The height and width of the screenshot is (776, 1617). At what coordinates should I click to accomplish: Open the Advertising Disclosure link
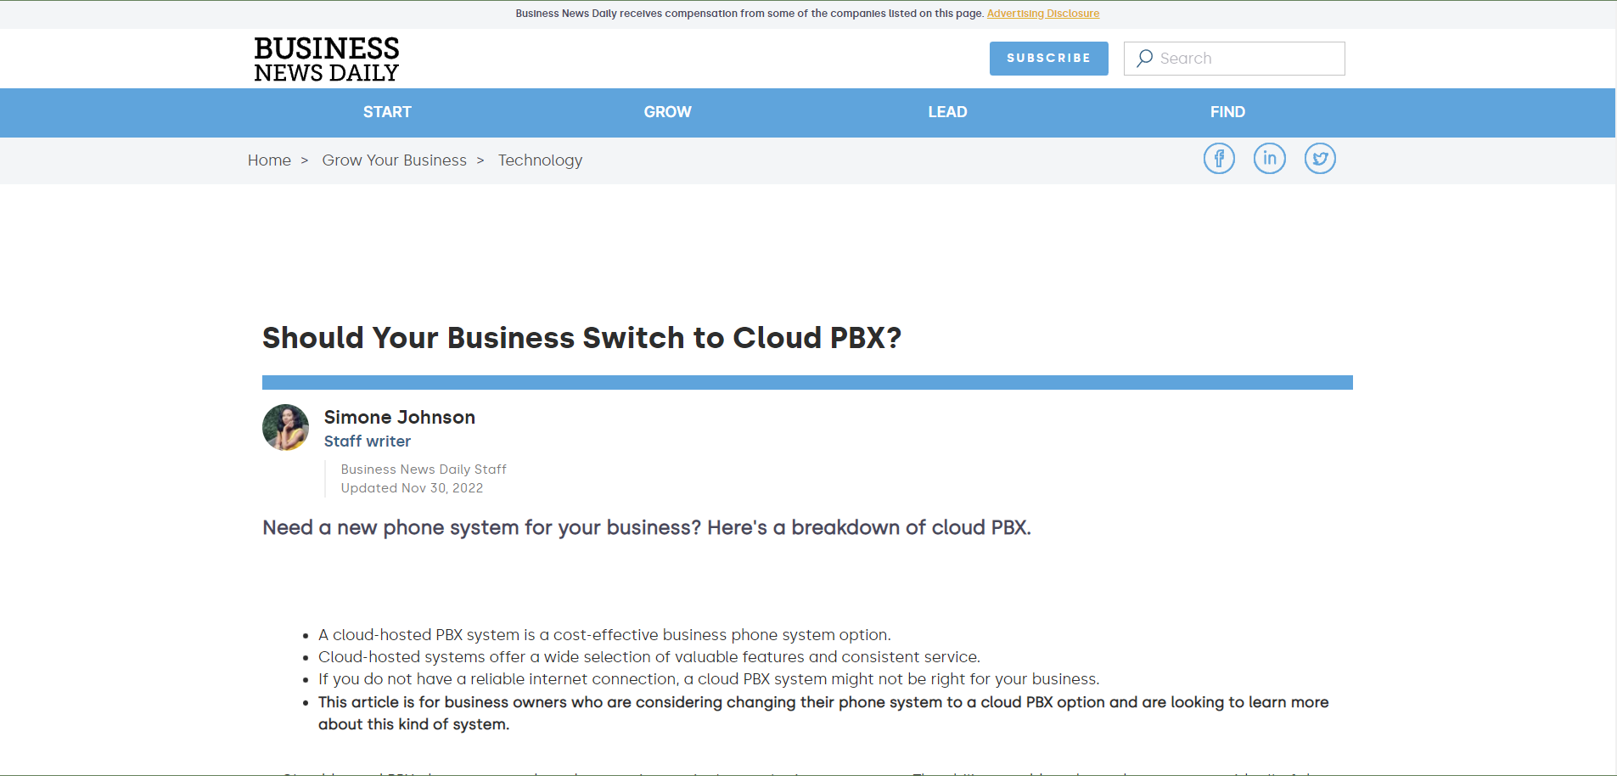click(1043, 14)
